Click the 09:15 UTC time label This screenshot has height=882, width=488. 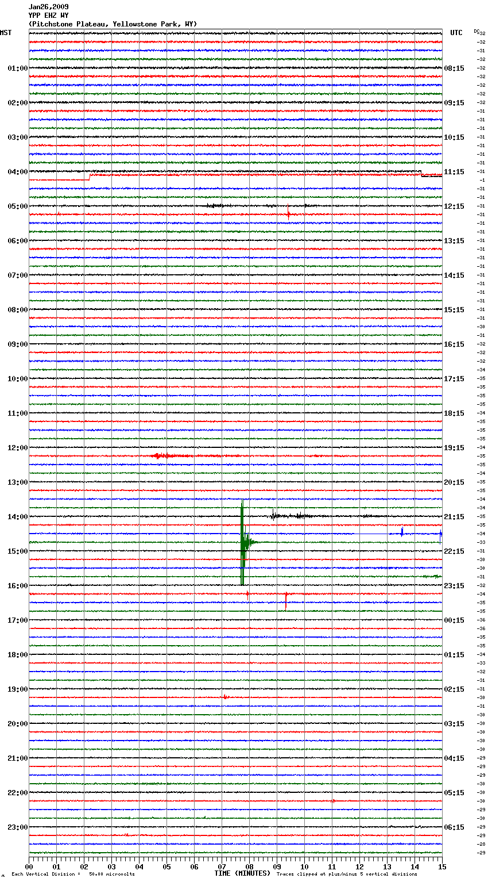point(454,103)
